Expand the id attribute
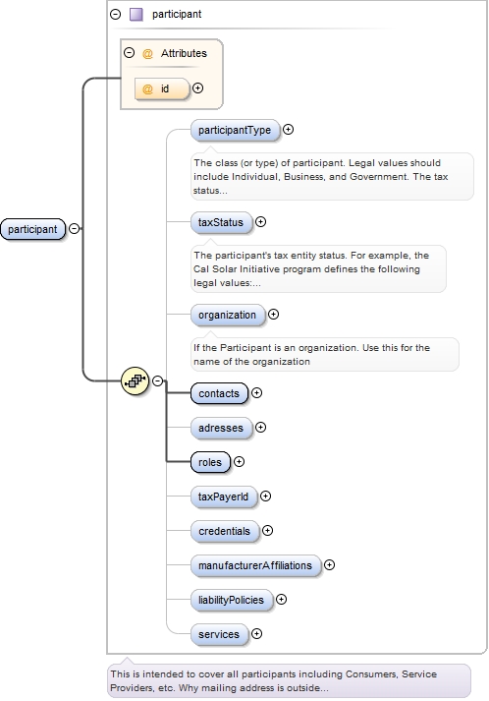 (x=197, y=88)
